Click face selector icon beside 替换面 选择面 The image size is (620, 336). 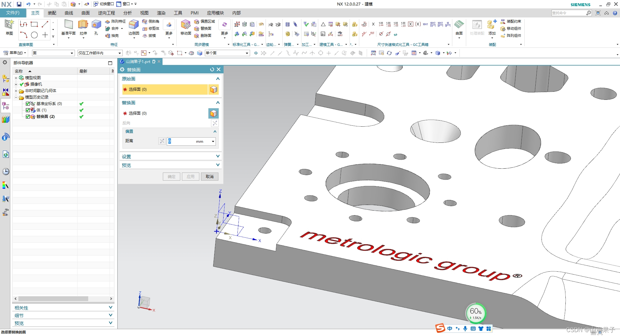(214, 113)
